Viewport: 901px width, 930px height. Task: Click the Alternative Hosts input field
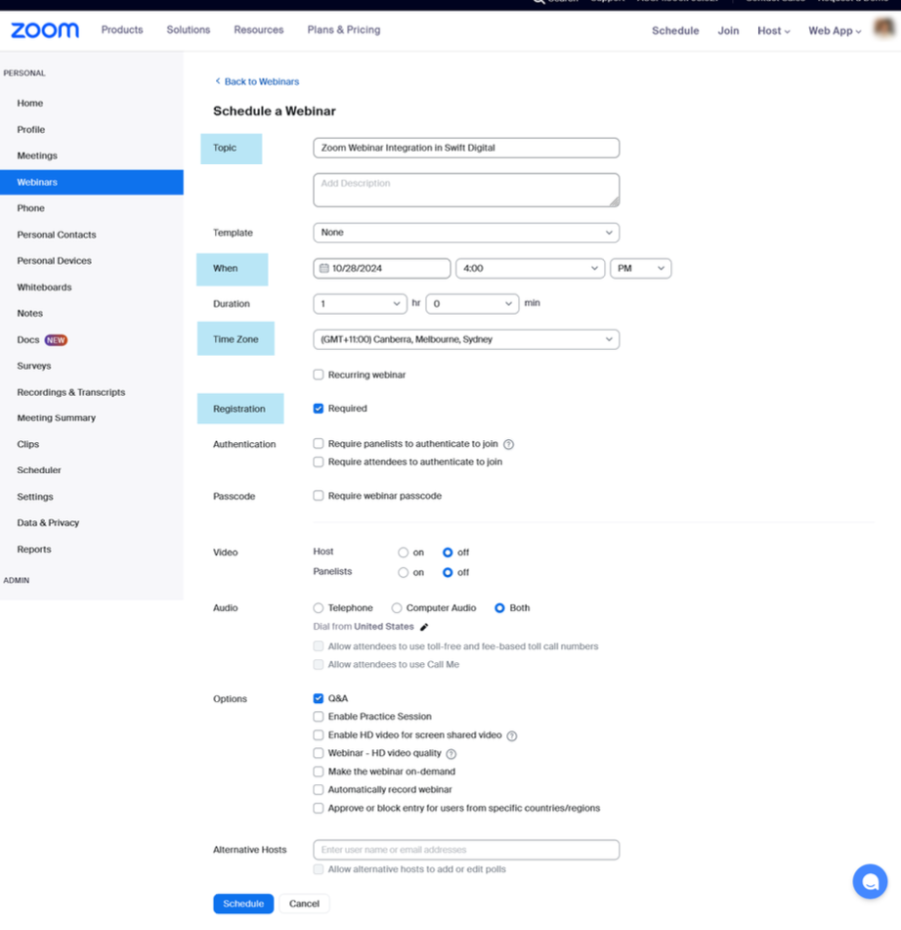(x=466, y=850)
